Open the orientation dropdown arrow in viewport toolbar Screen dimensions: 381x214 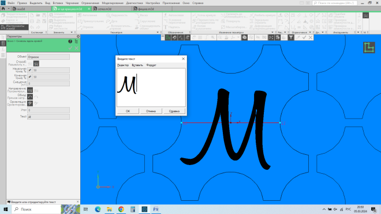click(238, 37)
